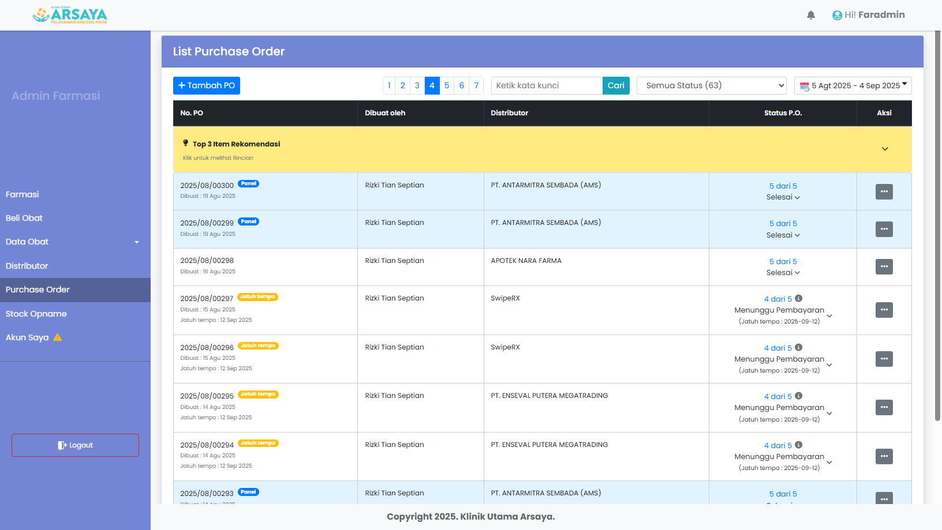Image resolution: width=942 pixels, height=530 pixels.
Task: Open the date range picker
Action: [853, 85]
